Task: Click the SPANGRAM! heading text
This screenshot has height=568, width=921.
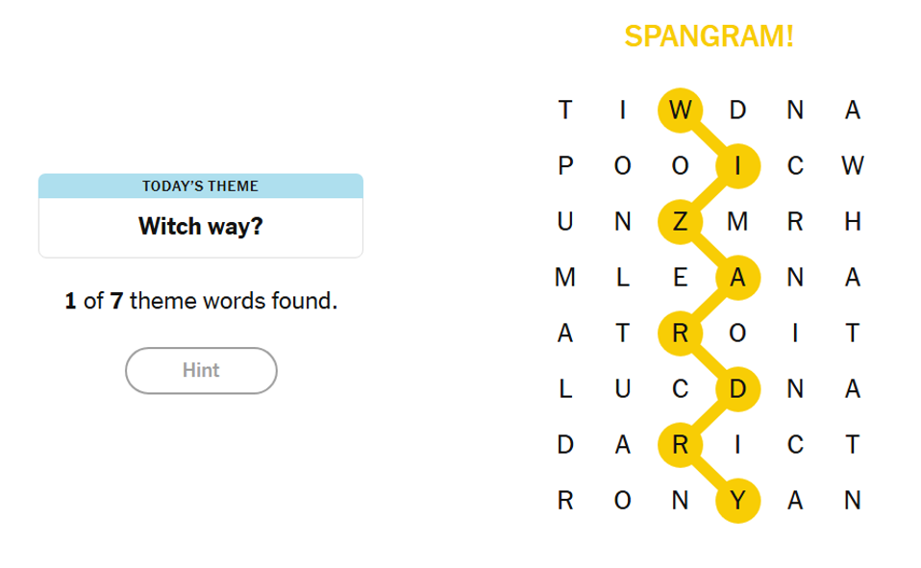Action: point(709,37)
